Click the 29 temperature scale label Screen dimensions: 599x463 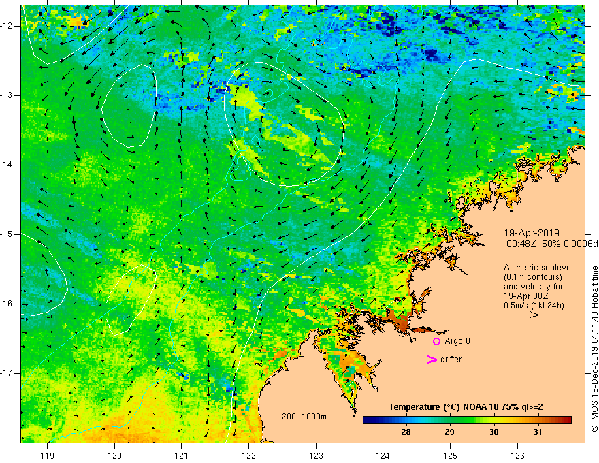point(450,432)
